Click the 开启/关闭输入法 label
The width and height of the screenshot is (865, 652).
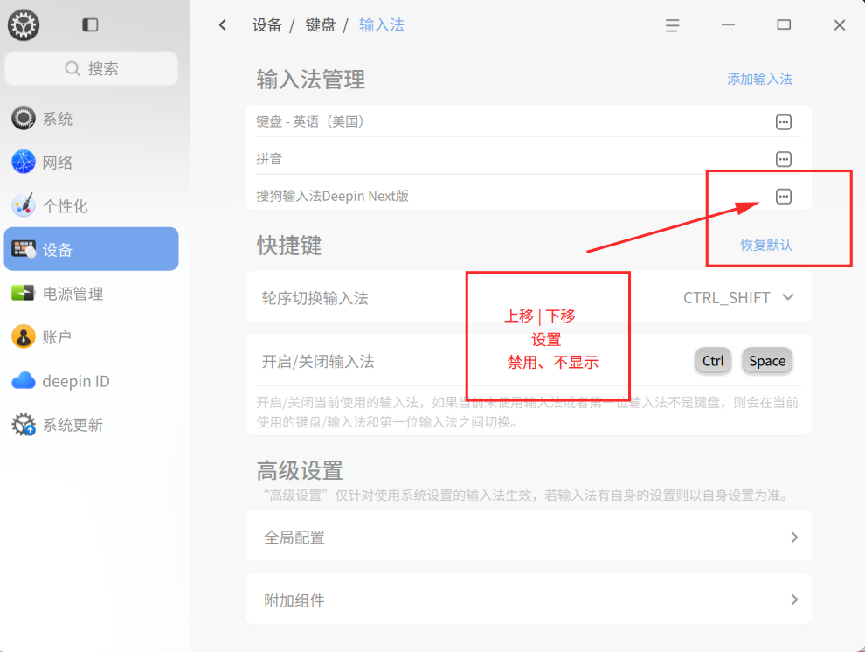click(318, 362)
